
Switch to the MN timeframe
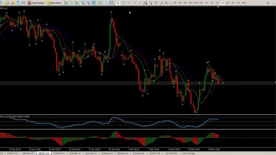[x=243, y=3]
